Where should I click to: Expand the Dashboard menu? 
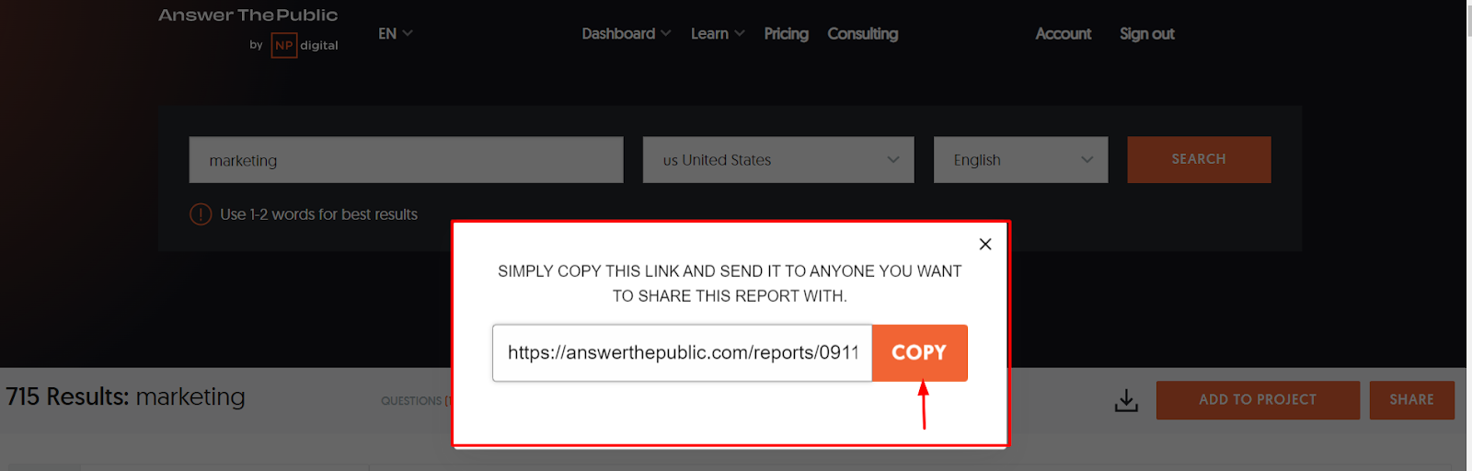[626, 34]
